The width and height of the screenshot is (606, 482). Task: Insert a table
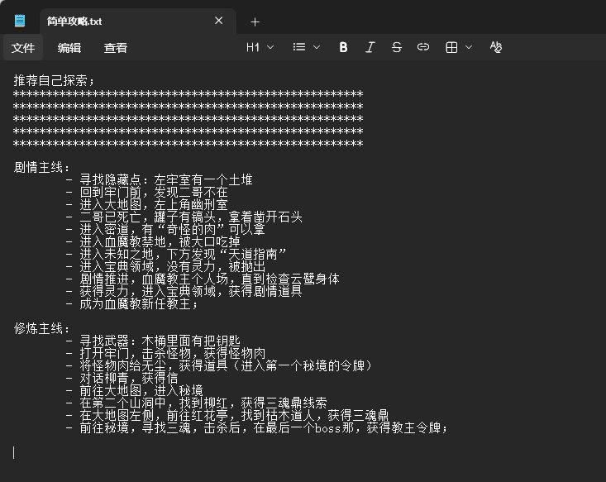click(451, 47)
